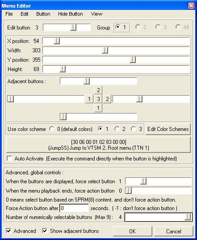Open the File menu
This screenshot has width=197, height=240.
click(x=9, y=14)
